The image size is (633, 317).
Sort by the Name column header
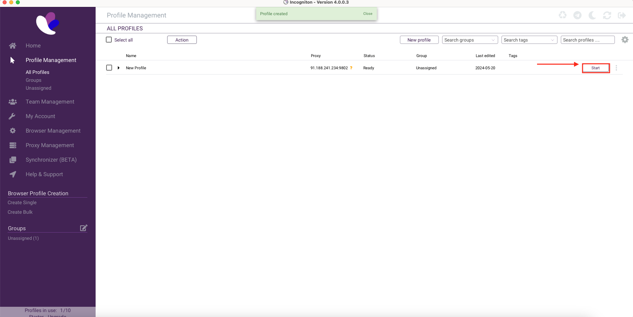point(131,56)
